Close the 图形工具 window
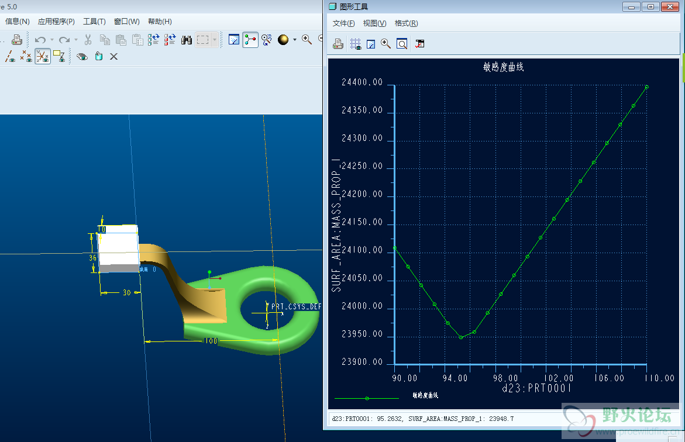685x442 pixels. (670, 7)
